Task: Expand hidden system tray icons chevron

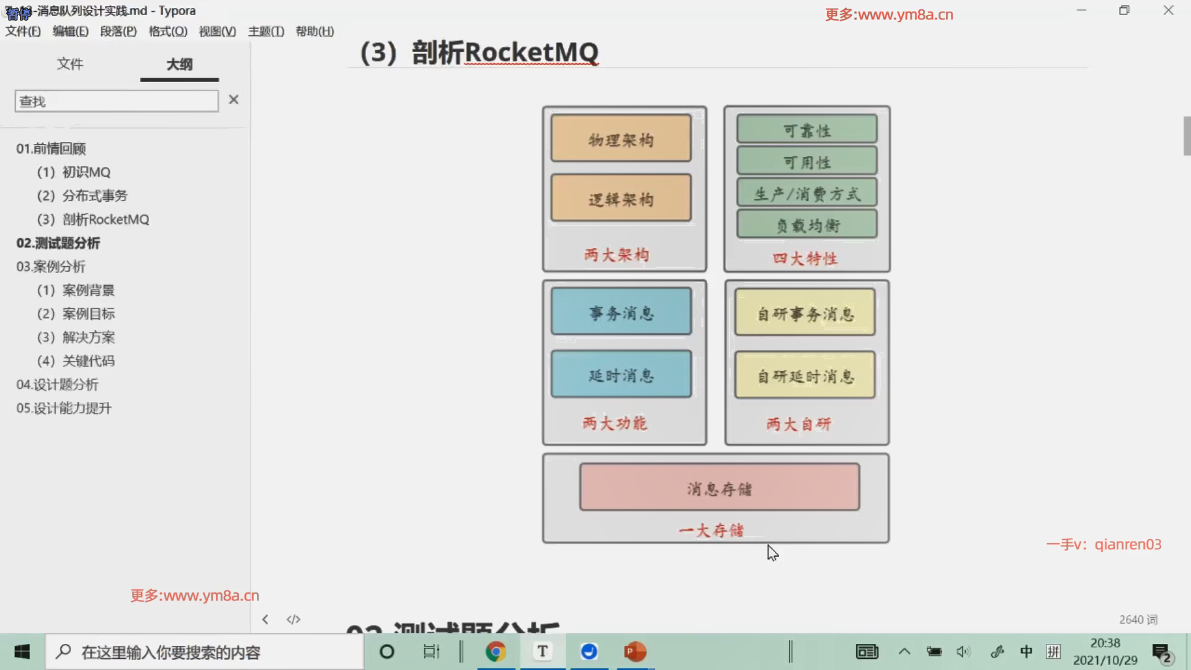Action: pos(904,651)
